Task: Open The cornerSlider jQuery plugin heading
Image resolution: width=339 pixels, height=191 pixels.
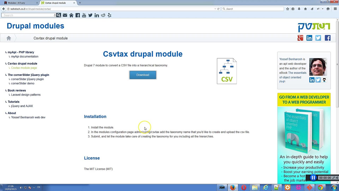Action: click(28, 75)
